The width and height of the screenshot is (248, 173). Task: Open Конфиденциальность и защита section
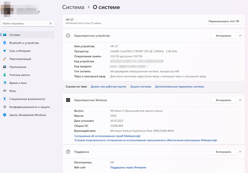click(27, 107)
